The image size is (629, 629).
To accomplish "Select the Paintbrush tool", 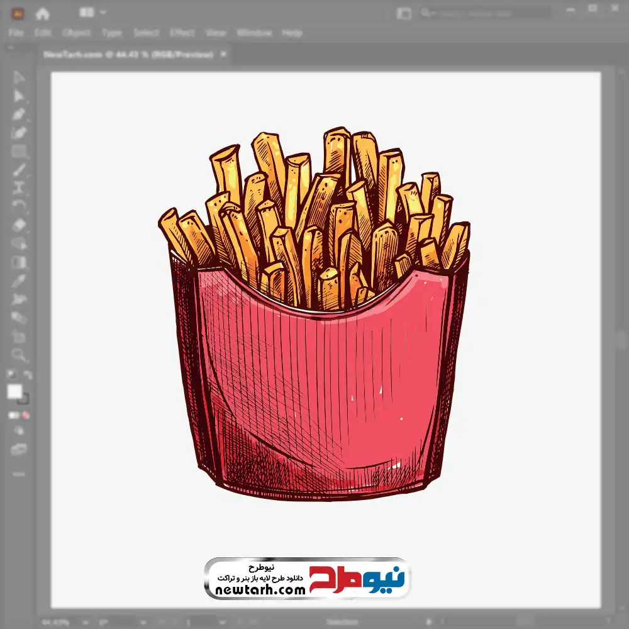I will [19, 170].
